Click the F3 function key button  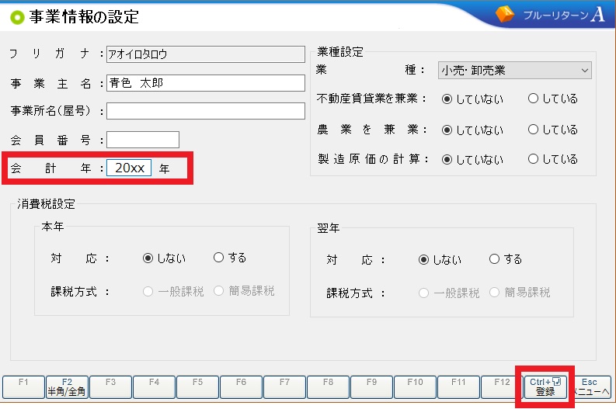[110, 387]
